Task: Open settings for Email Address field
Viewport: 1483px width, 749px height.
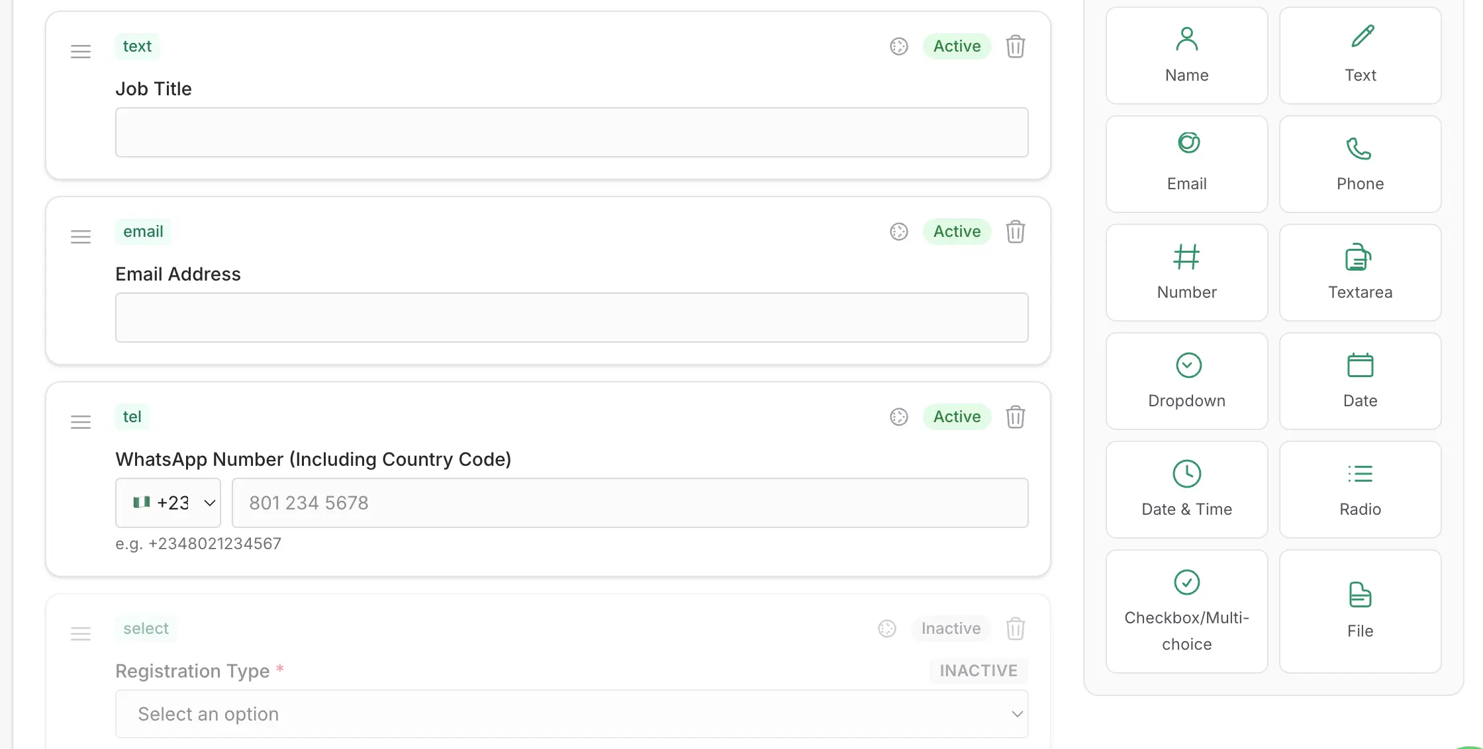Action: 898,232
